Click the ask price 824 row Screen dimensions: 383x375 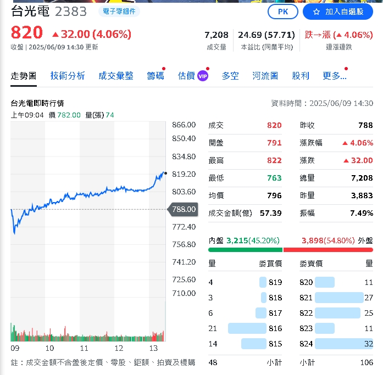click(x=336, y=344)
